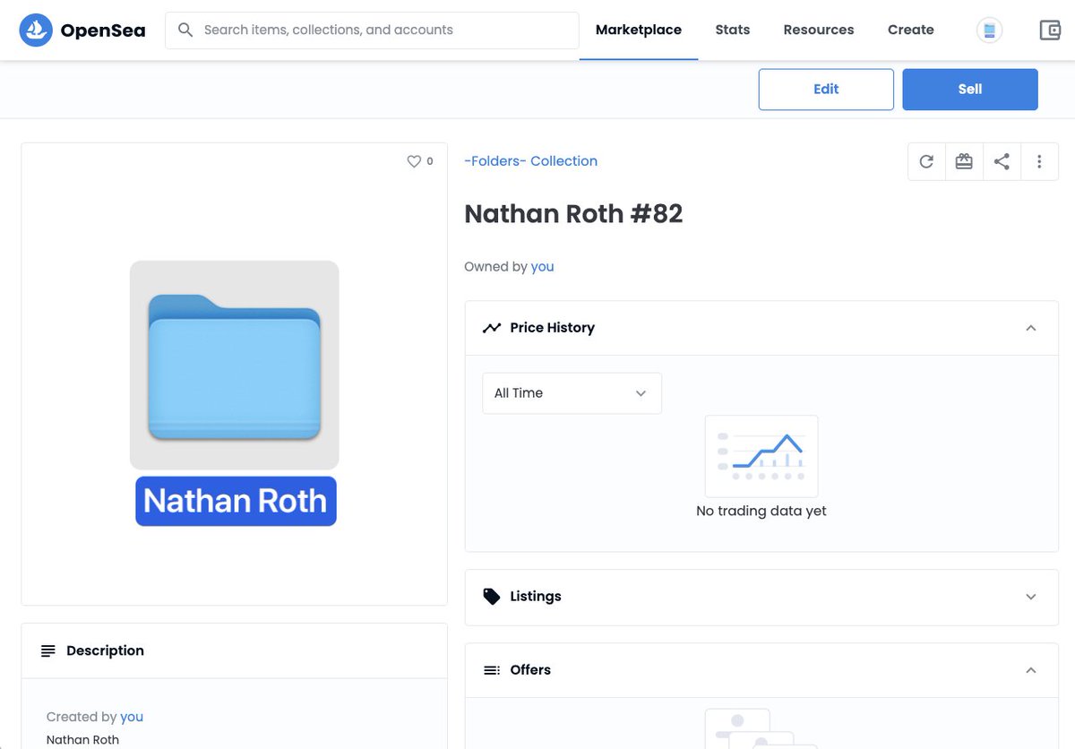Open the wallet icon
The height and width of the screenshot is (749, 1075).
(x=1050, y=30)
